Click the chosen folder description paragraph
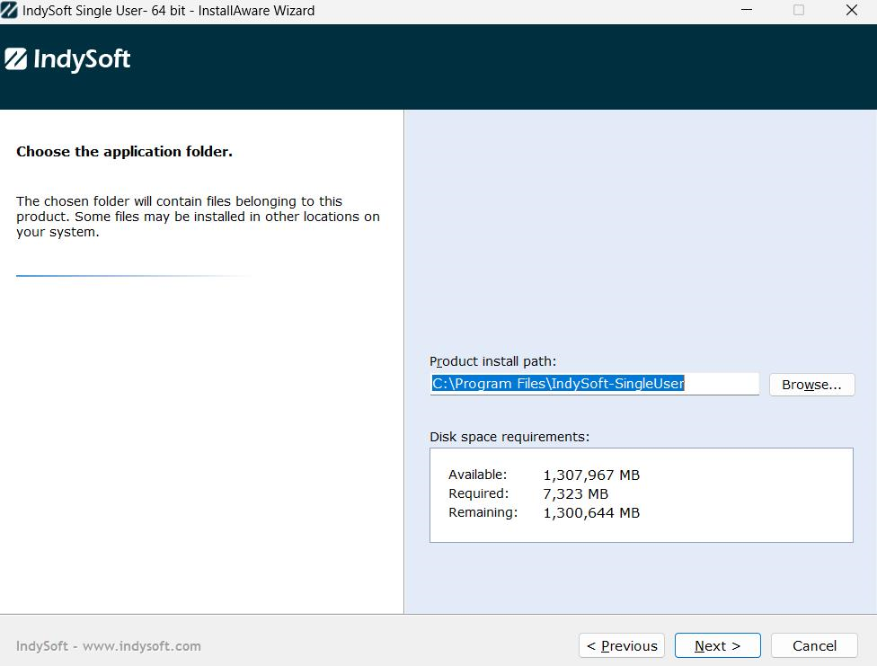The image size is (877, 666). point(198,217)
